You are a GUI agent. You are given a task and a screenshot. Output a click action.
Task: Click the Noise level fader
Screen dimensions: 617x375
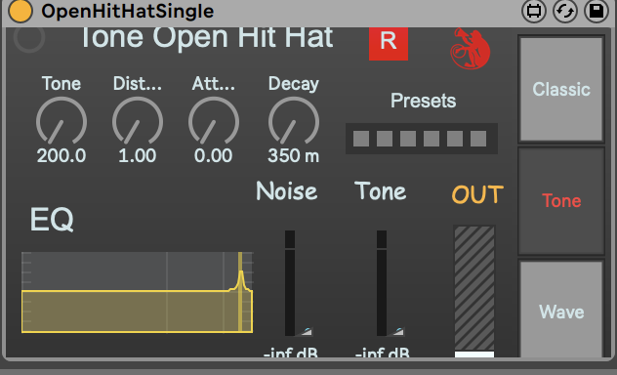point(290,283)
